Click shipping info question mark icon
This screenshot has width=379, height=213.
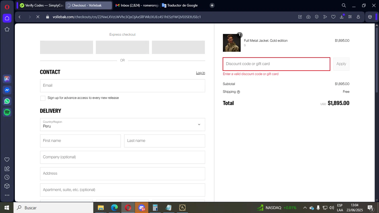238,92
